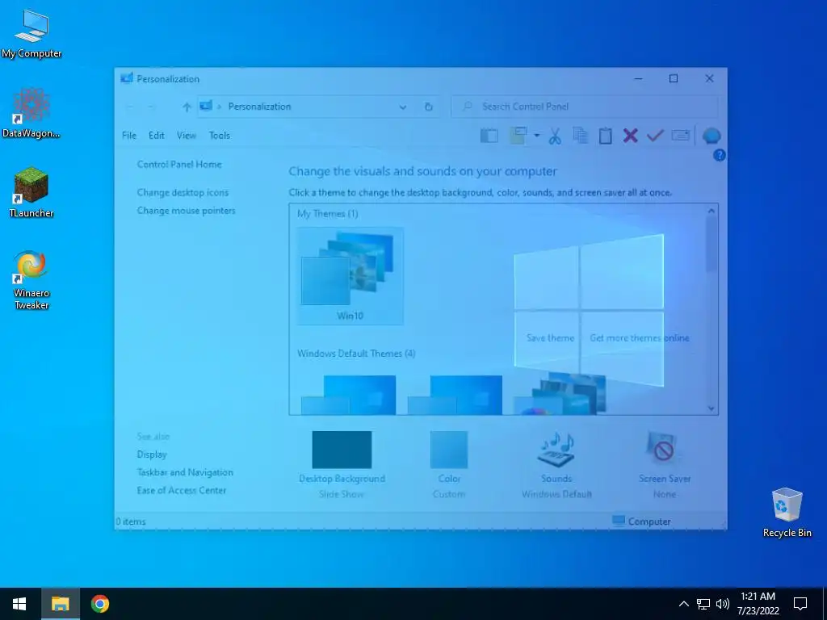Open the Recycle Bin
This screenshot has width=827, height=620.
(787, 513)
